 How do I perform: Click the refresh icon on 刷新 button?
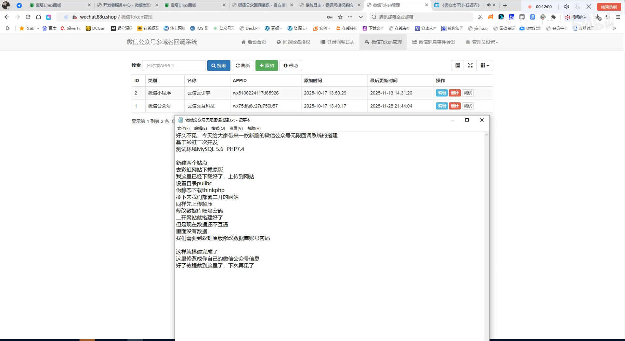coord(238,66)
